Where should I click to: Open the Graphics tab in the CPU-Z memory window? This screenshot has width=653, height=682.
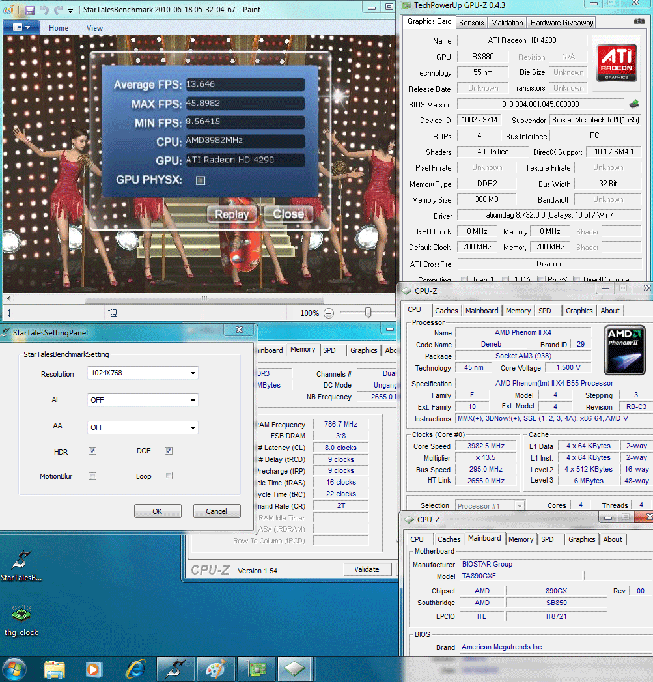(x=363, y=350)
